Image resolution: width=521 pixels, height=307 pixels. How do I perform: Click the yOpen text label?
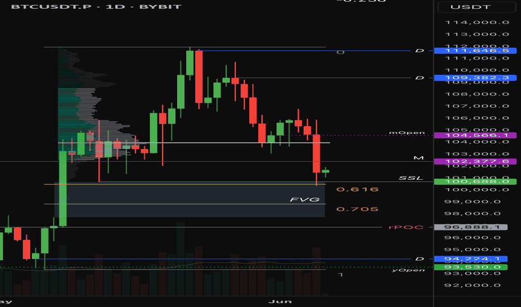coord(409,270)
